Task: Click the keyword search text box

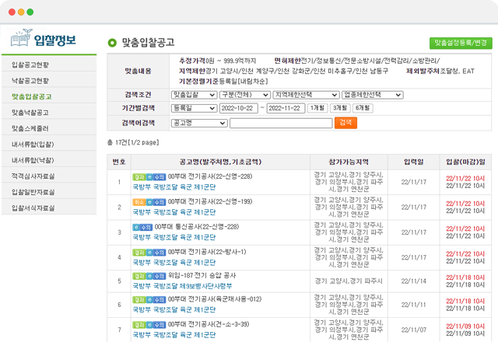Action: point(281,123)
